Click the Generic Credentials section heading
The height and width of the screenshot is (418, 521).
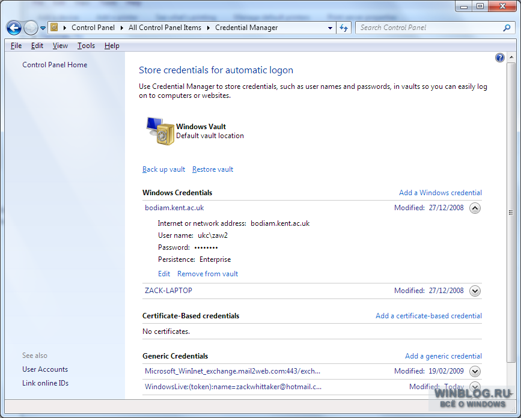click(175, 356)
